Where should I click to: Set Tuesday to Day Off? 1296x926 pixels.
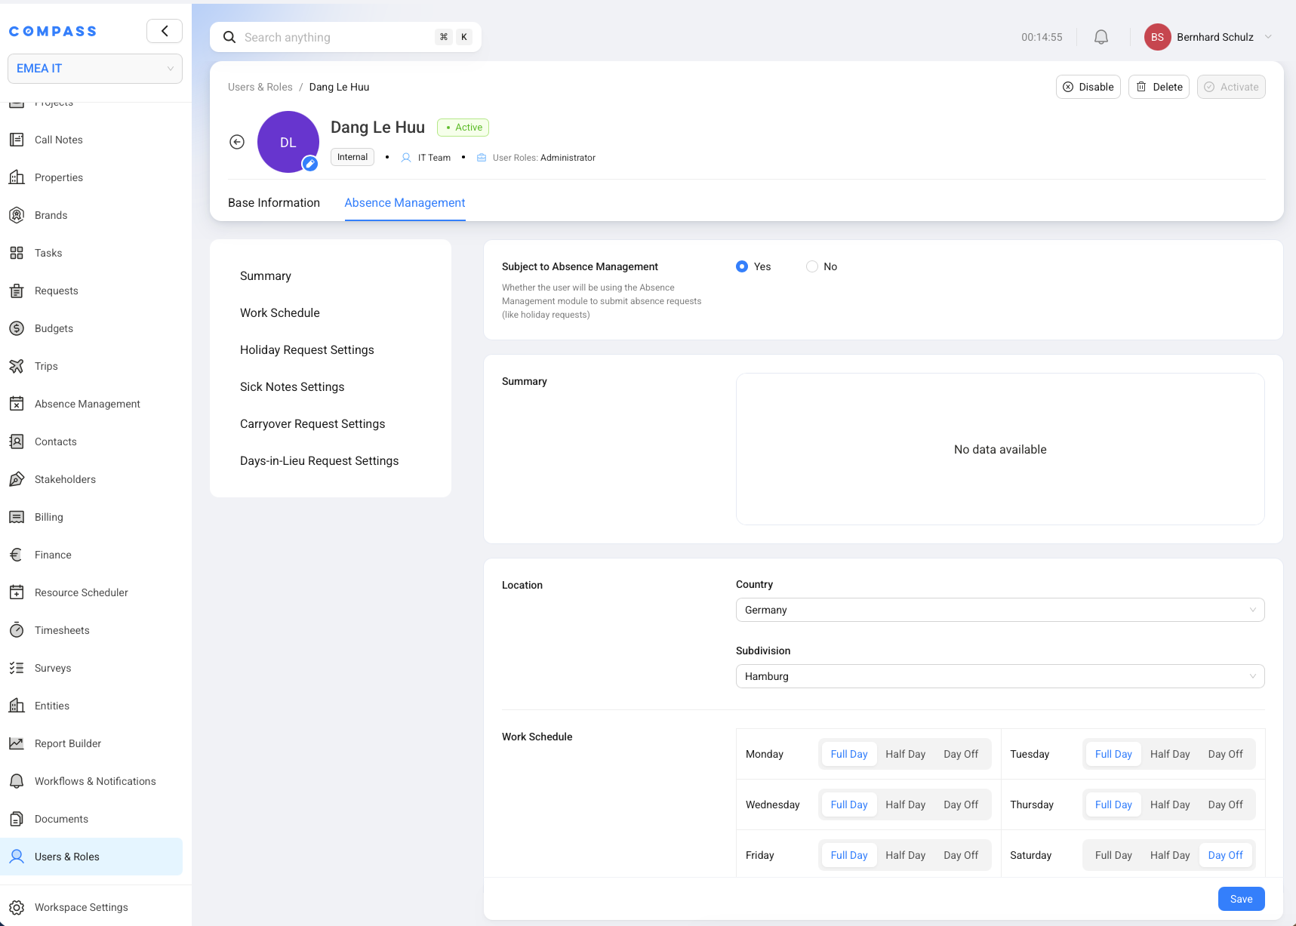[x=1225, y=754]
